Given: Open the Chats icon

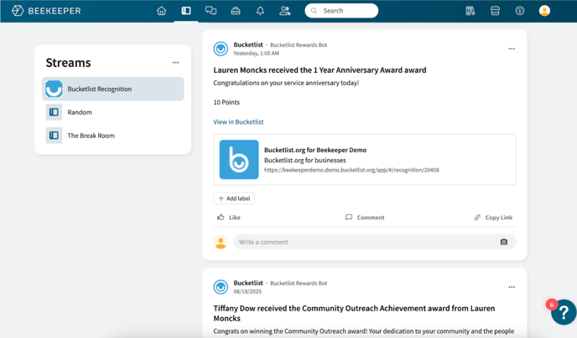Looking at the screenshot, I should (x=211, y=11).
